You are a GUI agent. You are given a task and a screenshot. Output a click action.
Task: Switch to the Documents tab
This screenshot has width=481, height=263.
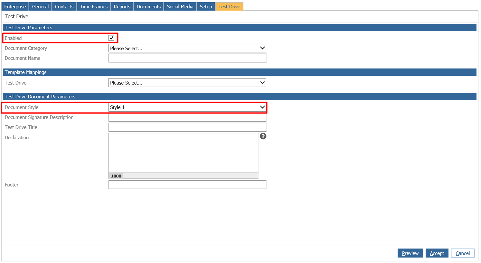(148, 6)
